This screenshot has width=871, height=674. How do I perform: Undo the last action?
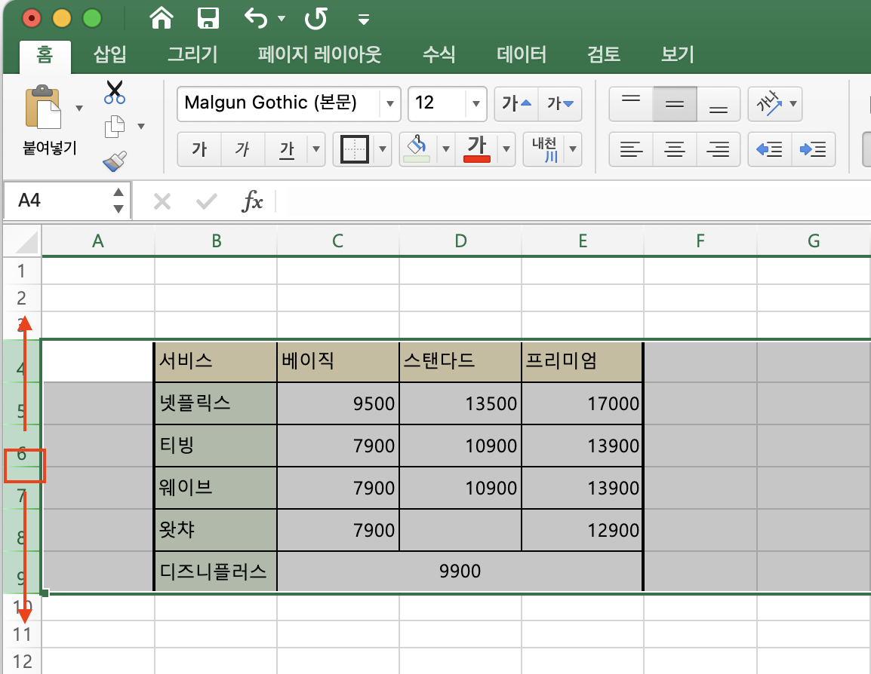click(x=256, y=18)
